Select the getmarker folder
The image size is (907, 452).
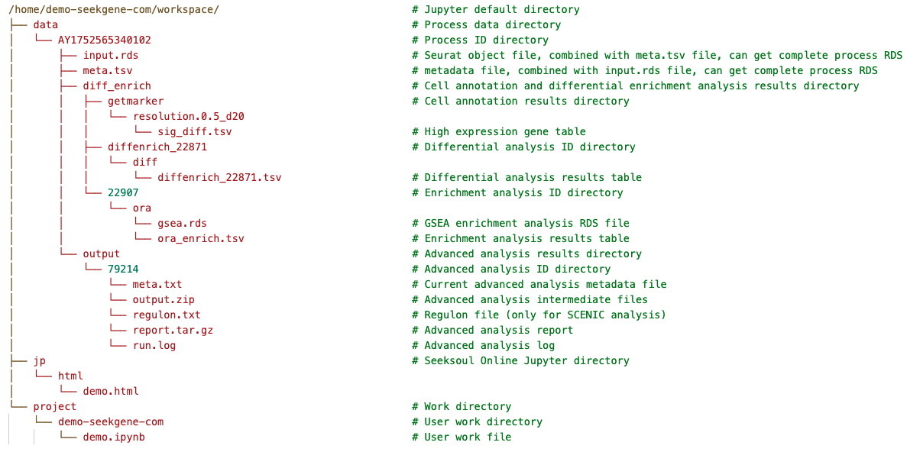(135, 102)
